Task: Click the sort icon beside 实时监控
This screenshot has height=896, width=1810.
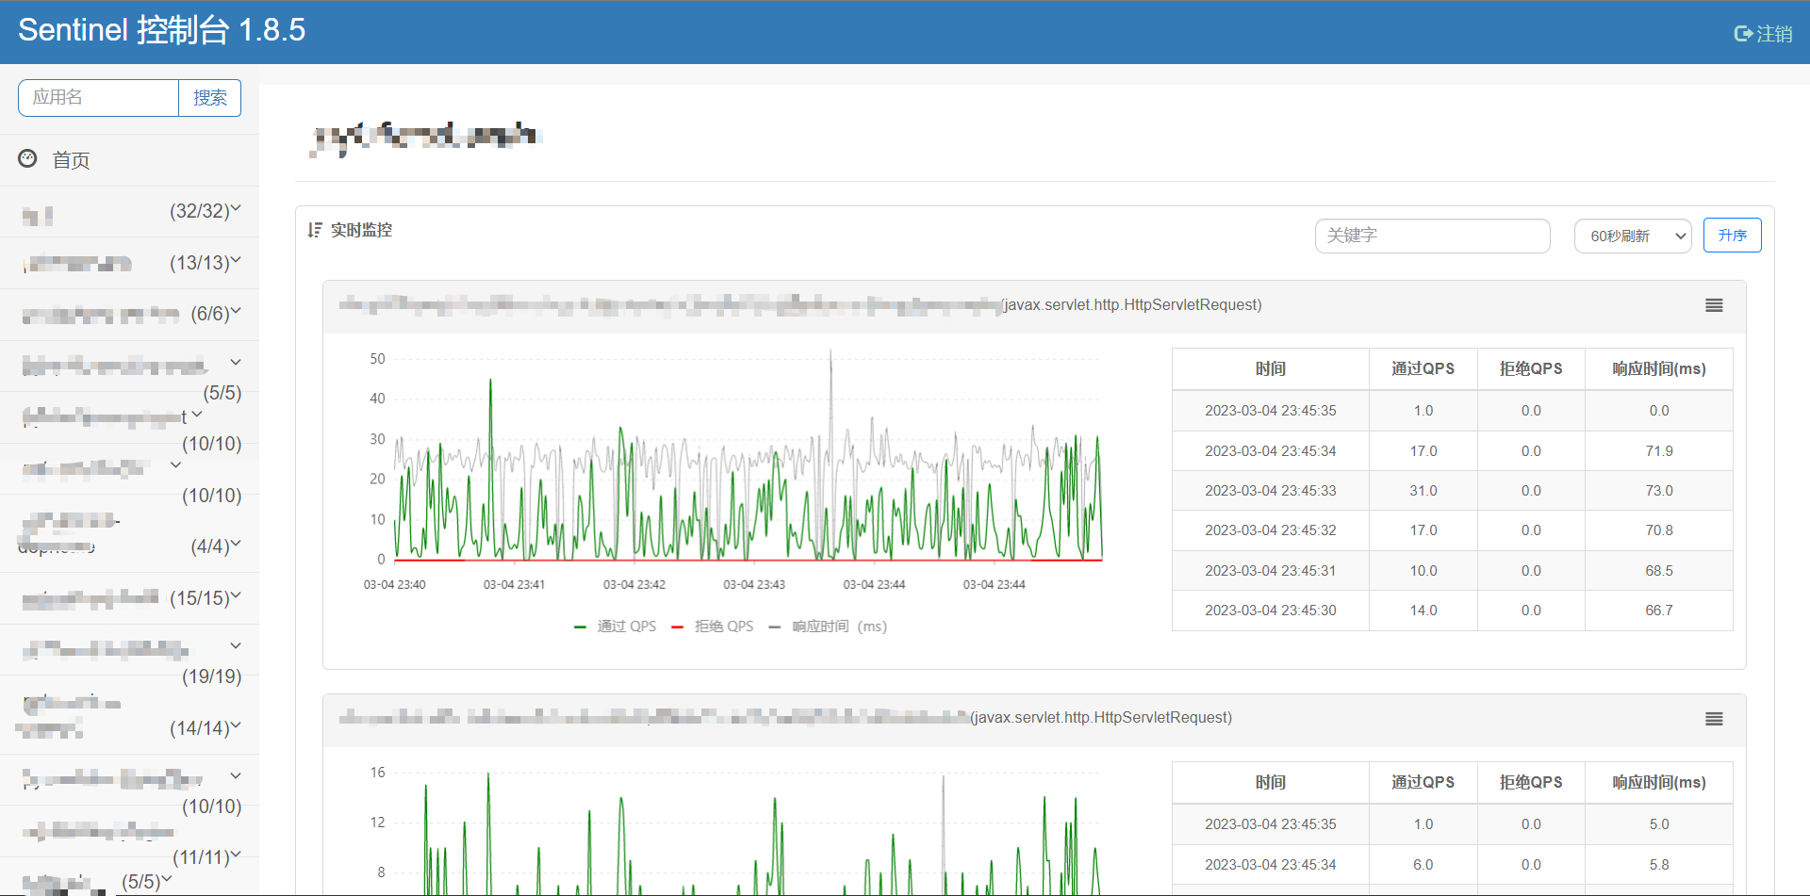Action: (x=315, y=230)
